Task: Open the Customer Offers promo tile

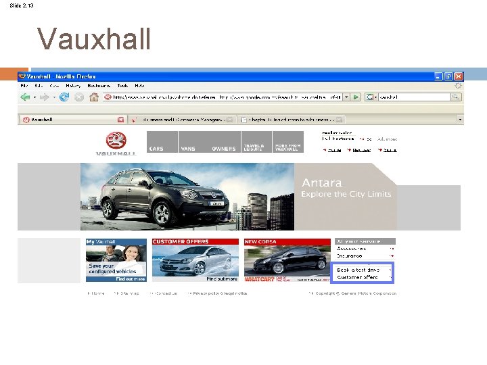Action: pyautogui.click(x=195, y=260)
